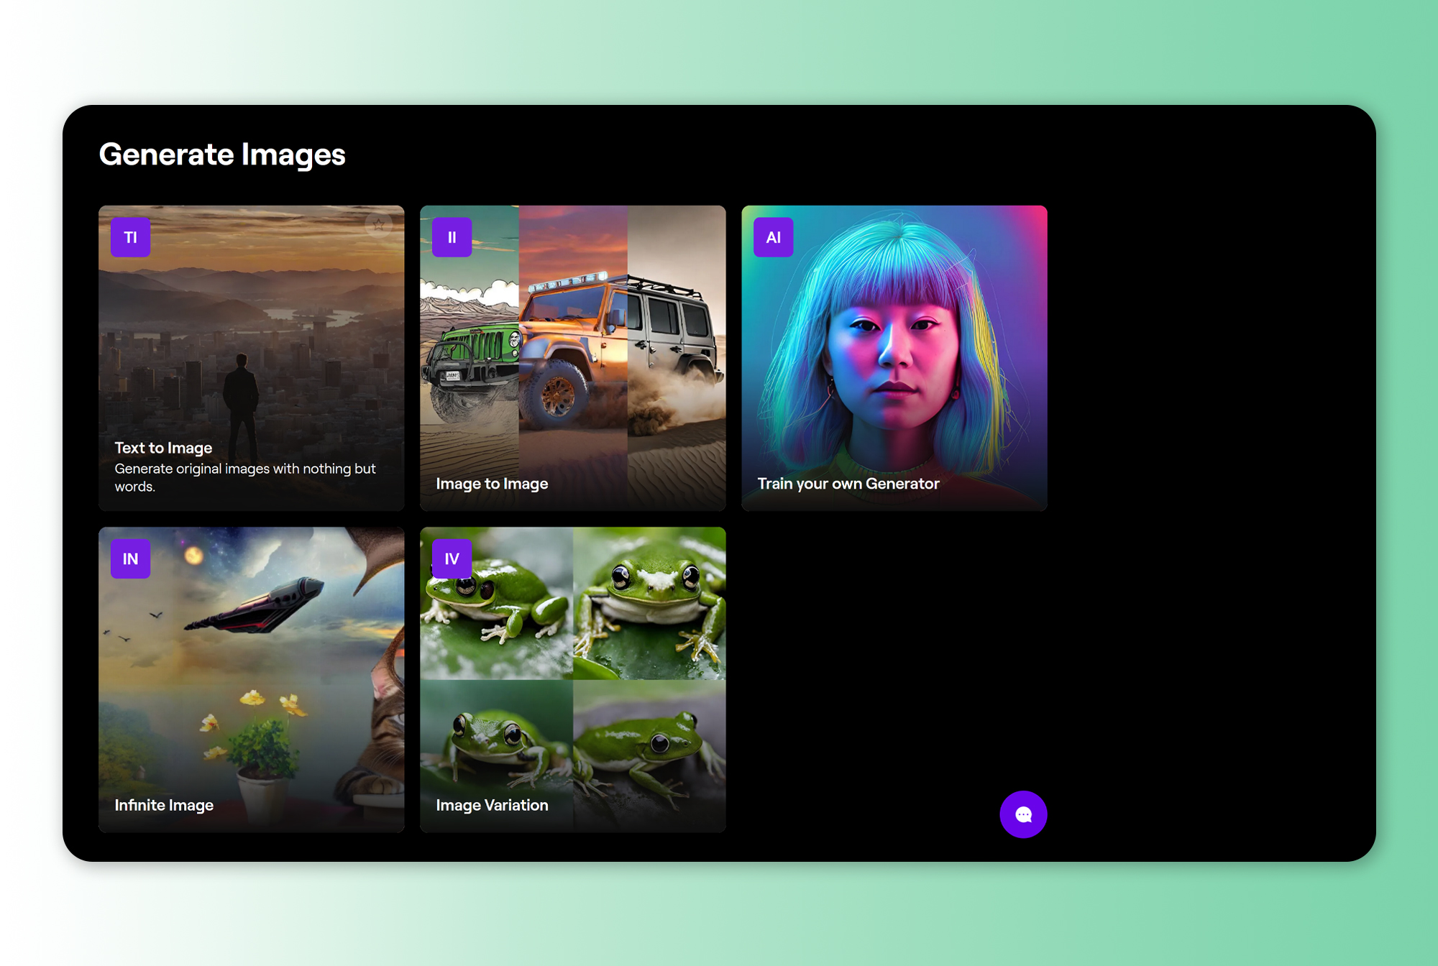Favorite Text to Image with the star icon
1438x966 pixels.
tap(378, 225)
